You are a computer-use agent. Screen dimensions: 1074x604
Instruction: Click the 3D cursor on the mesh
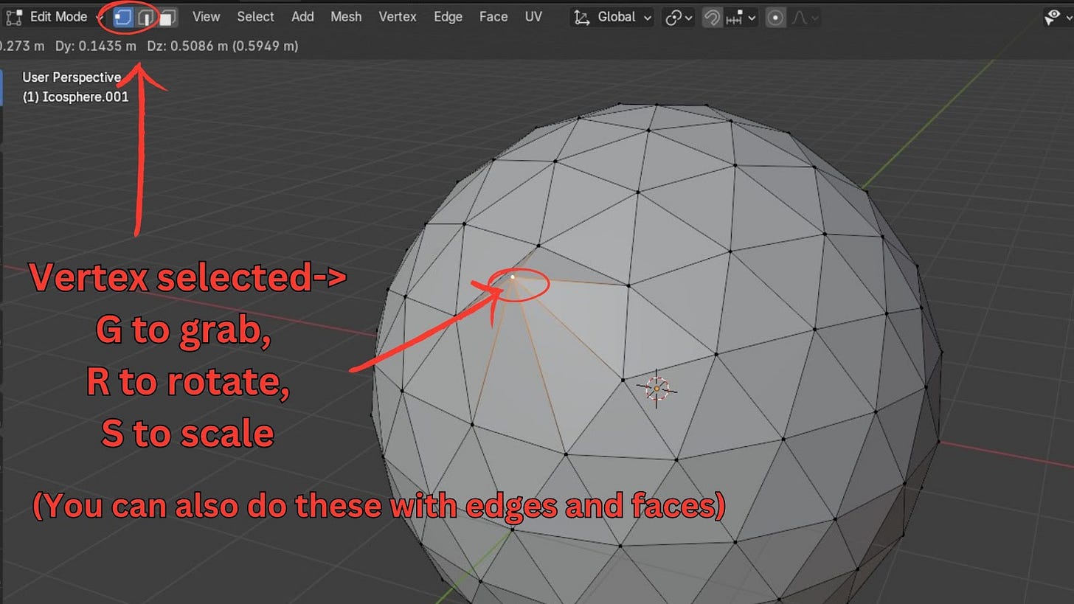656,389
